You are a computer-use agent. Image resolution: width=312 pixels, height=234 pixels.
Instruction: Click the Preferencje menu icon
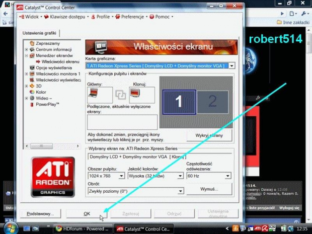click(118, 17)
